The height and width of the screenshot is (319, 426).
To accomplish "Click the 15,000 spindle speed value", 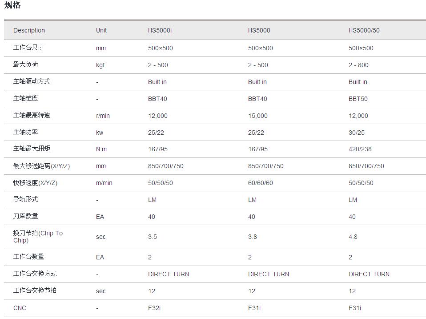I will [258, 116].
